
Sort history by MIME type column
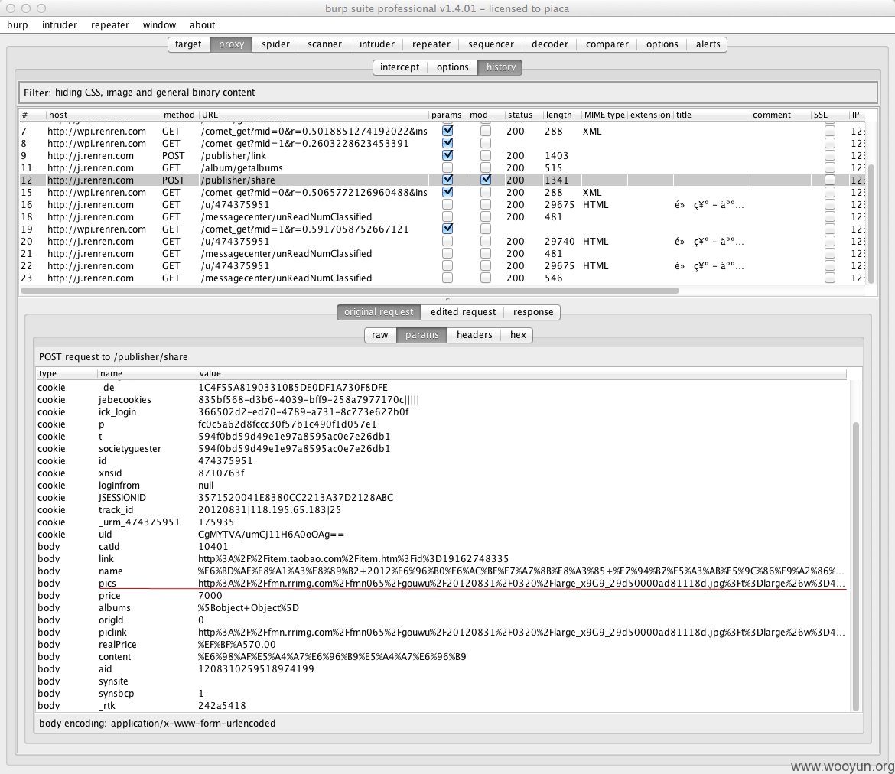point(604,115)
